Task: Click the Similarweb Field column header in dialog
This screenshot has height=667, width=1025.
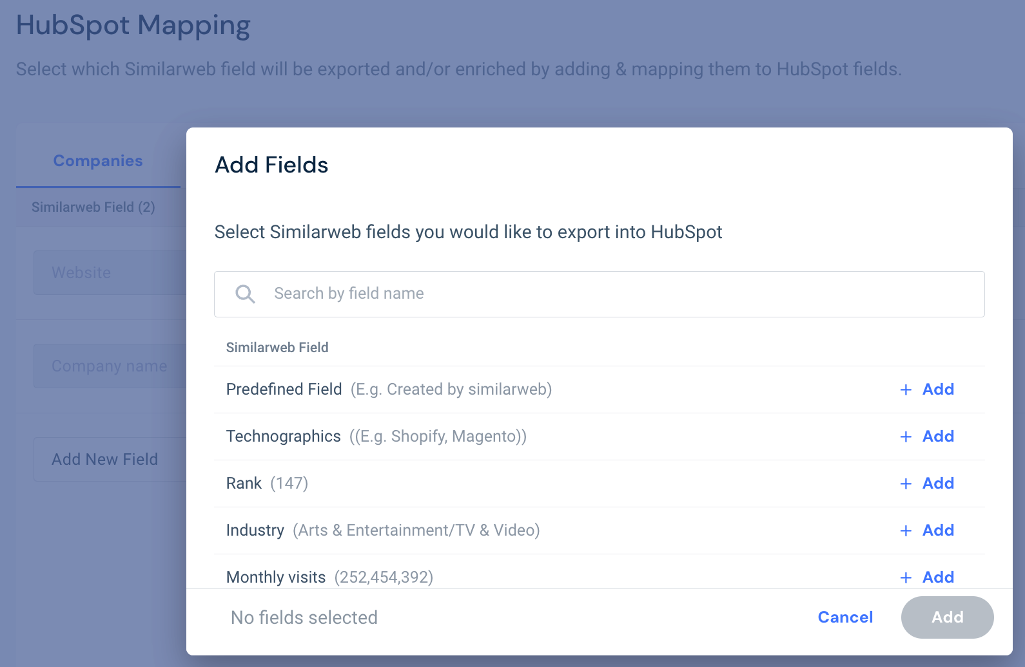Action: pos(277,348)
